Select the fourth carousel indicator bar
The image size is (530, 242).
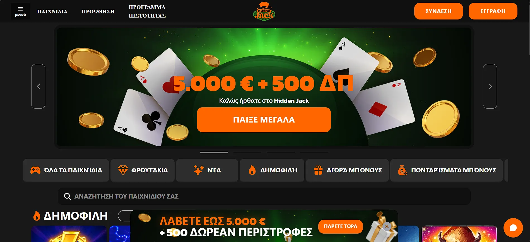click(x=314, y=152)
